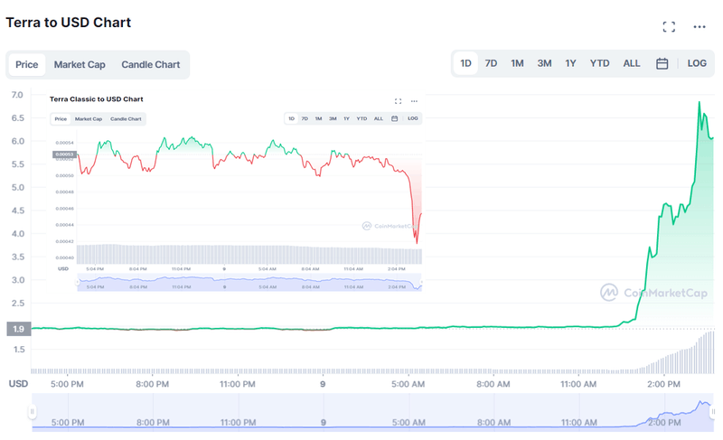Click fullscreen icon in Terra Classic inset chart

click(398, 101)
